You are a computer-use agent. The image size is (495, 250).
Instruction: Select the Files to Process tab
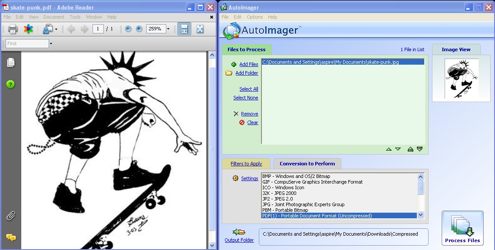point(247,49)
